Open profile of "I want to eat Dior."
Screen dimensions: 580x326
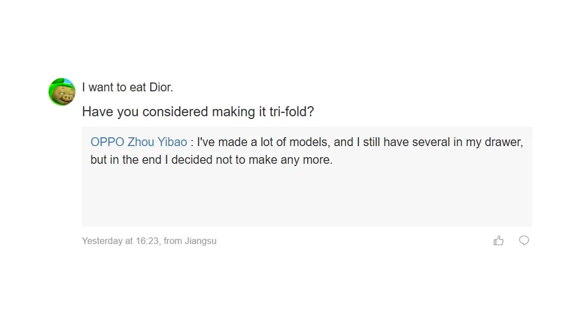pyautogui.click(x=127, y=87)
